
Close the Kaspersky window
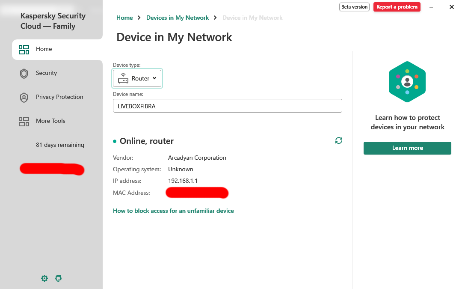451,7
